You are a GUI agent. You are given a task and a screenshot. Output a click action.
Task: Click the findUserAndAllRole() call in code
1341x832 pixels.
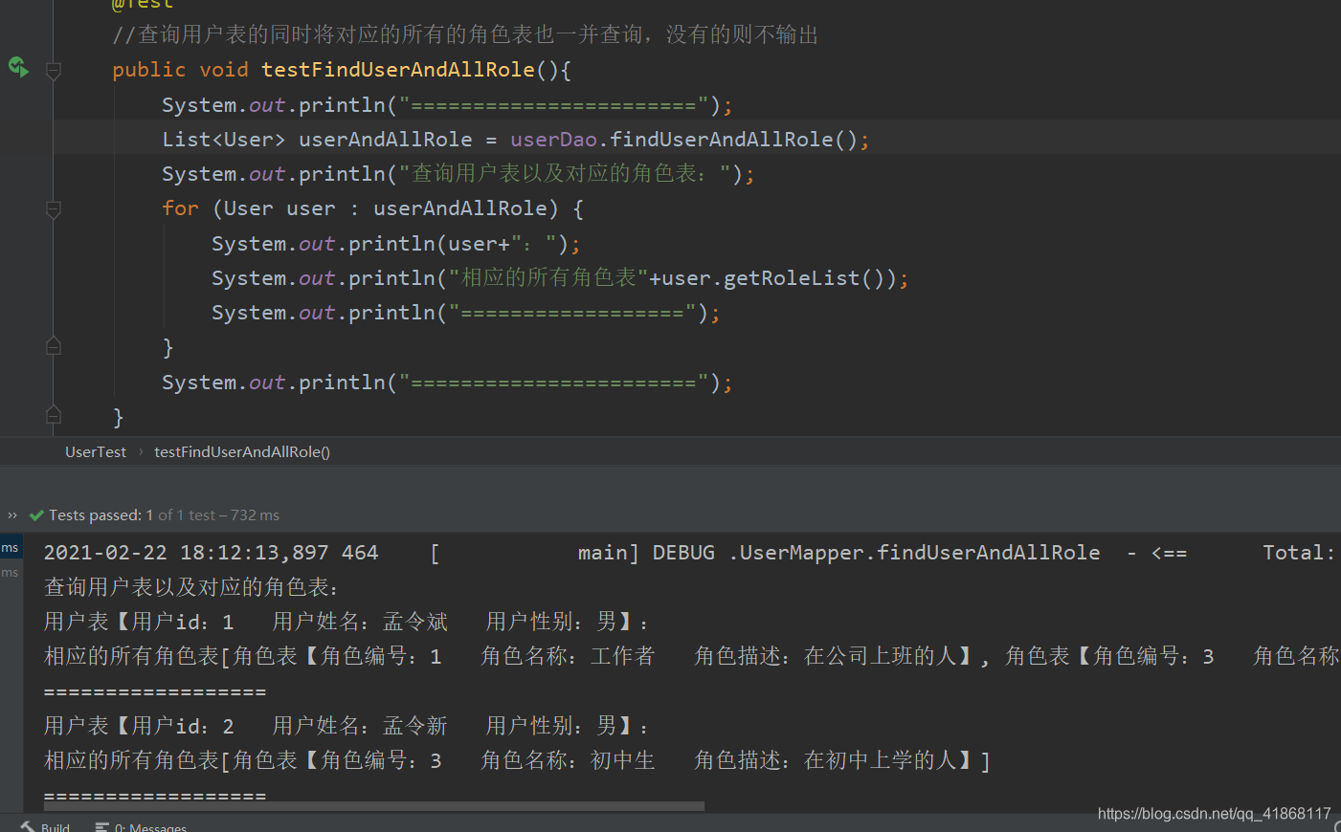coord(733,140)
